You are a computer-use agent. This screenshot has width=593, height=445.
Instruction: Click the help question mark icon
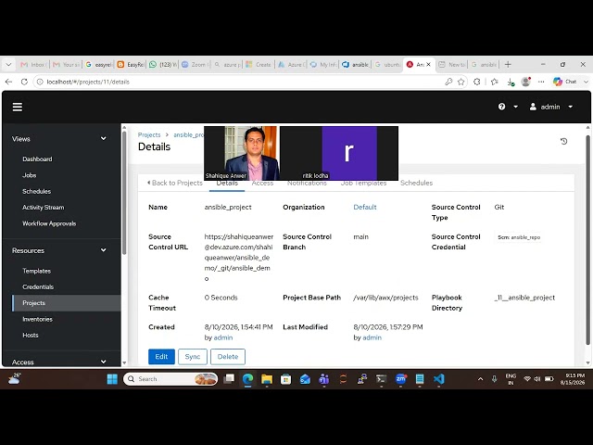pyautogui.click(x=501, y=107)
